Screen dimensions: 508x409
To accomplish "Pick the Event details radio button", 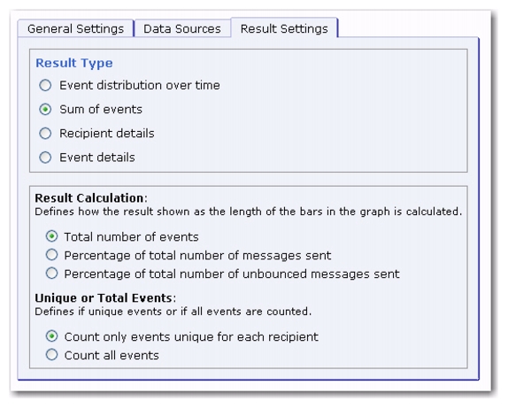I will [x=45, y=158].
